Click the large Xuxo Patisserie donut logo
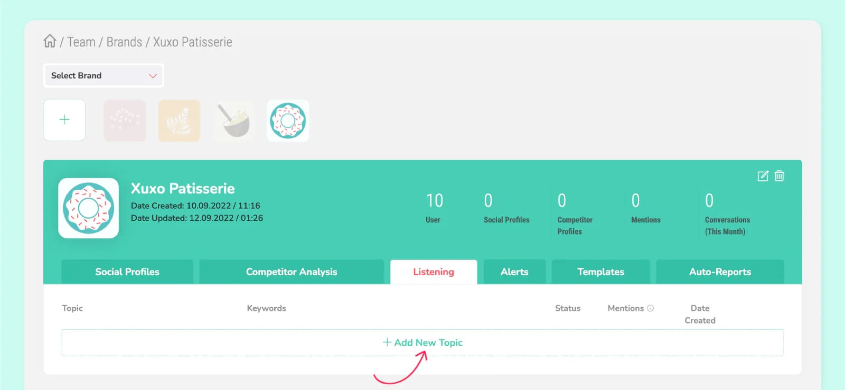Screen dimensions: 845x390 pyautogui.click(x=89, y=208)
